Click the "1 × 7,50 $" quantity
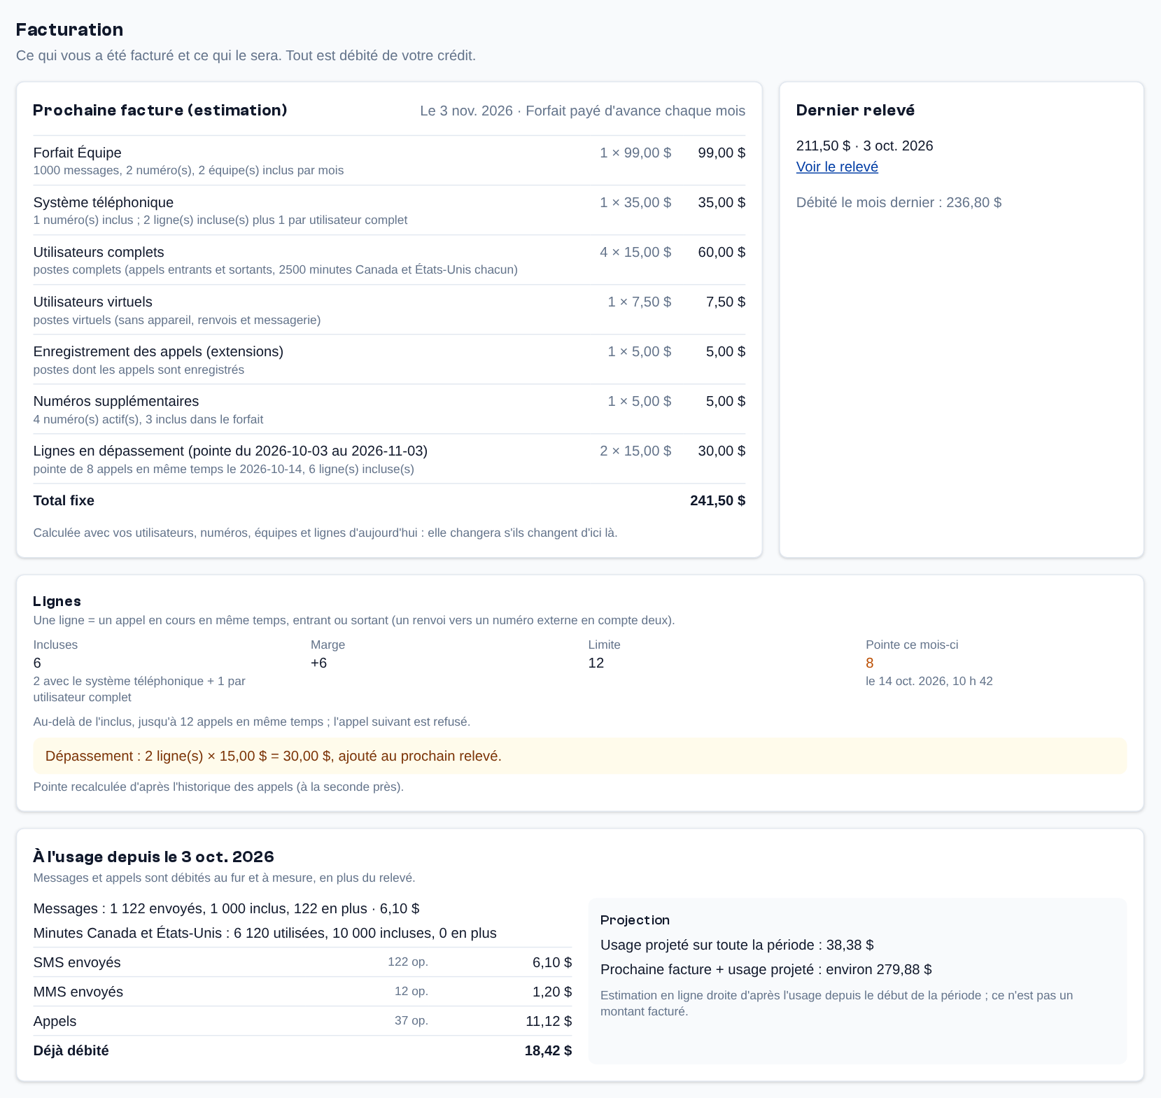This screenshot has width=1161, height=1098. 640,302
